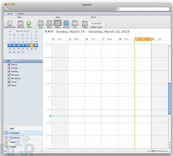Go to the next week

click(52, 31)
